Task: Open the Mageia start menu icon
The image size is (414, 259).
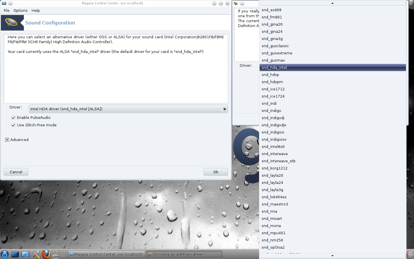Action: coord(5,254)
